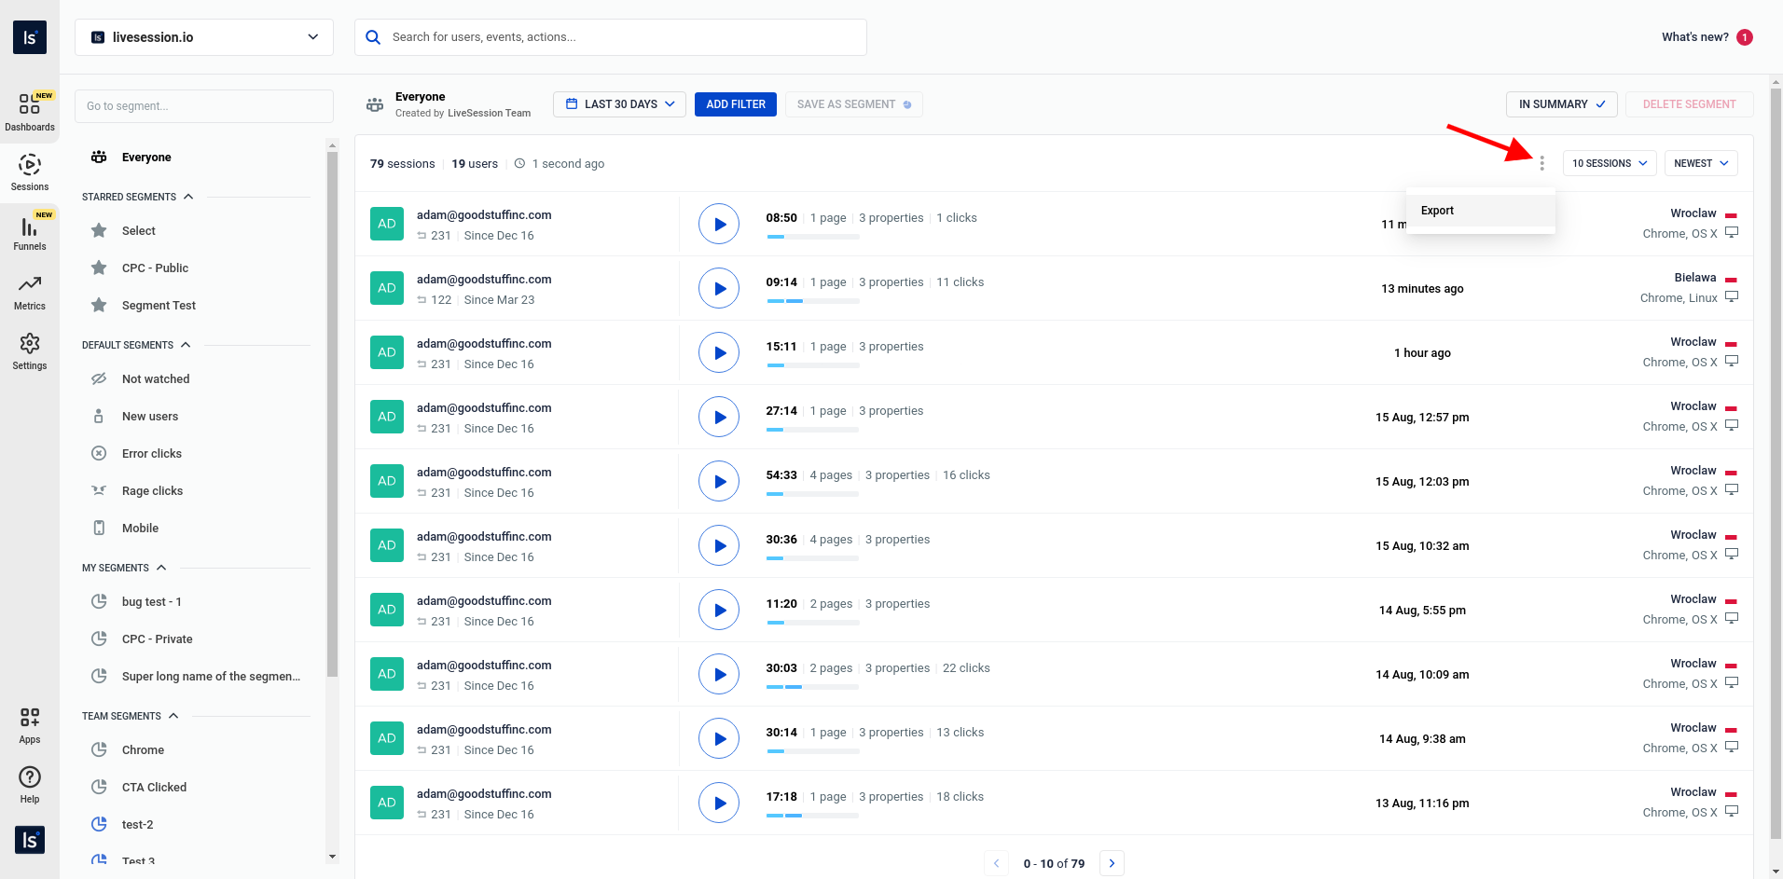The width and height of the screenshot is (1783, 879).
Task: Open the NEWEST sorting dropdown
Action: 1699,163
